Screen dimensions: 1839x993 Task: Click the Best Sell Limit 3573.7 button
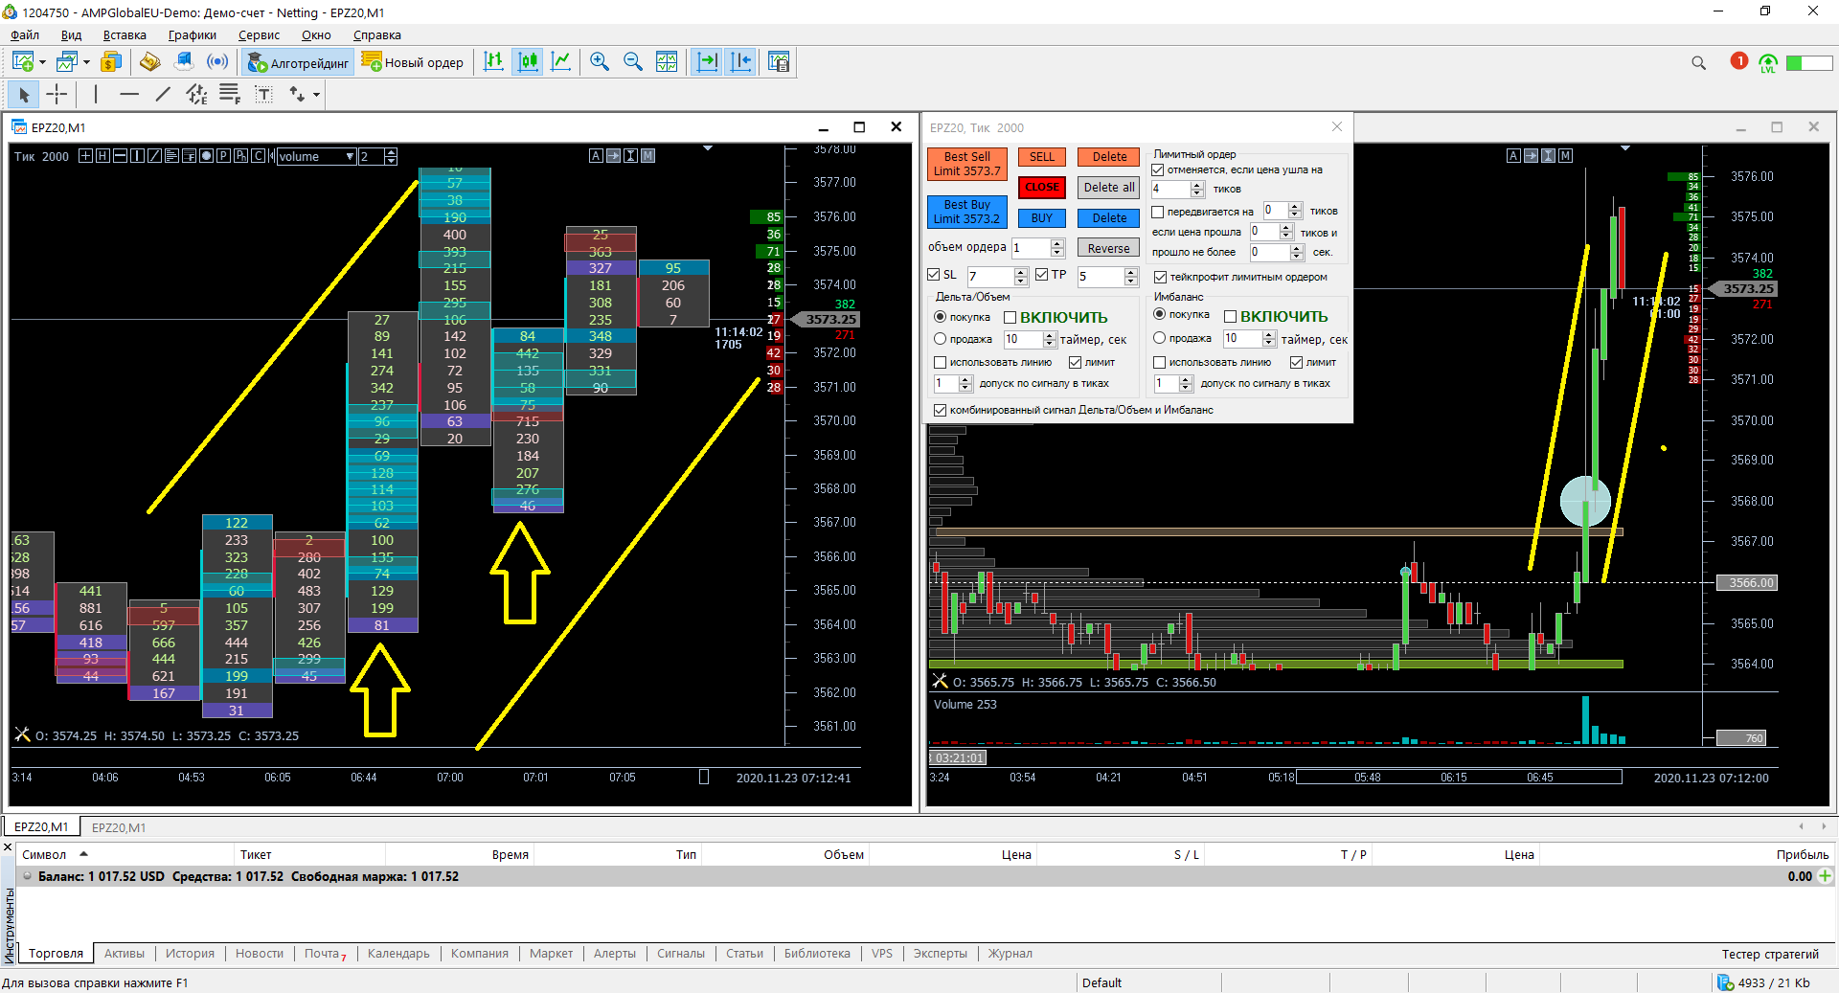[x=966, y=164]
